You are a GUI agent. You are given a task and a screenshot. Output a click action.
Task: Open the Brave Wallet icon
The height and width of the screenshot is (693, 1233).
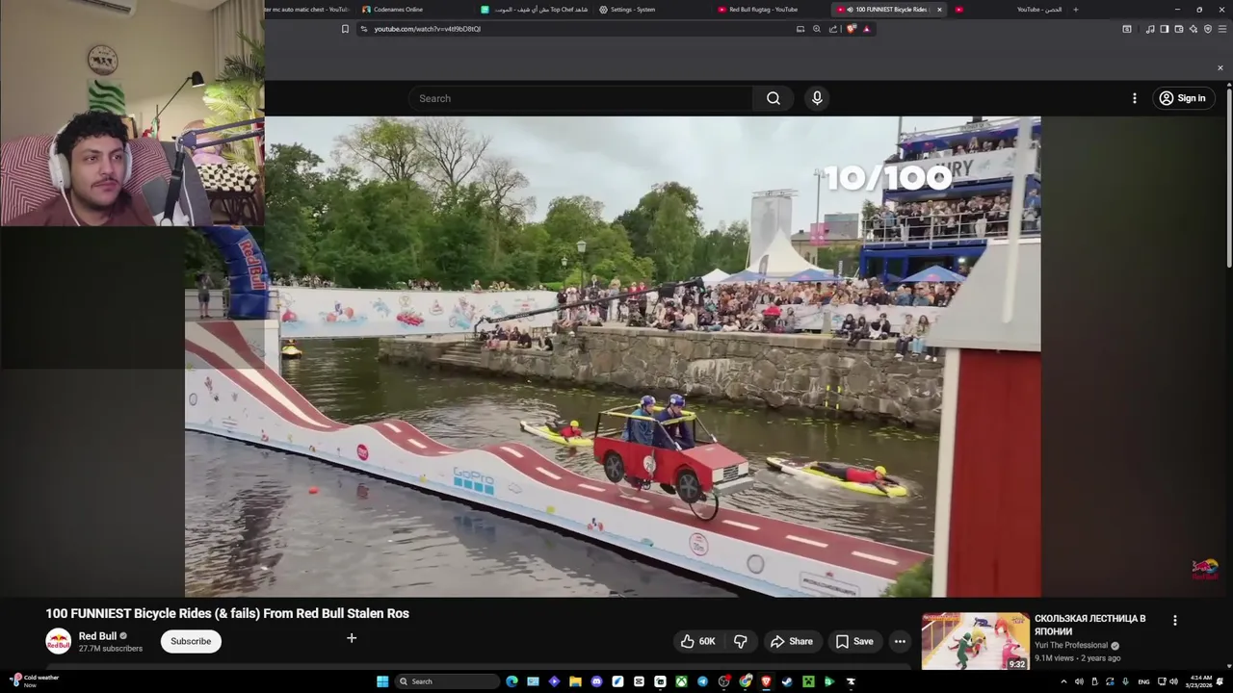1178,29
